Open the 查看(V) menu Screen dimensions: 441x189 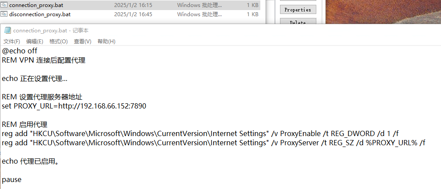pyautogui.click(x=82, y=42)
